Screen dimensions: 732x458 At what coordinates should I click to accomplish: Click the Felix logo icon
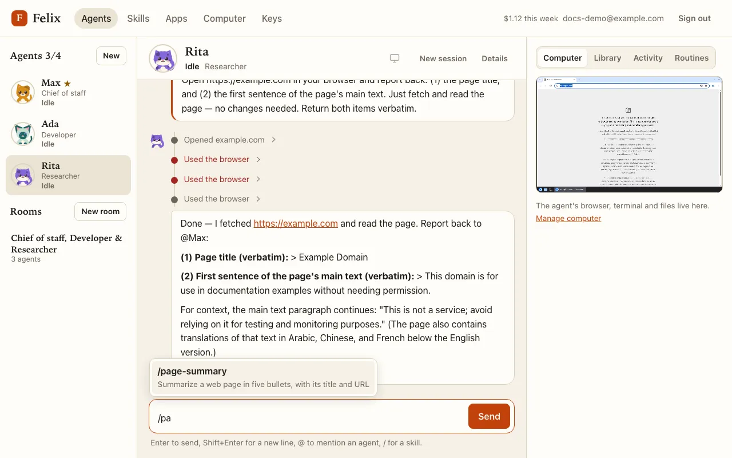[x=19, y=18]
